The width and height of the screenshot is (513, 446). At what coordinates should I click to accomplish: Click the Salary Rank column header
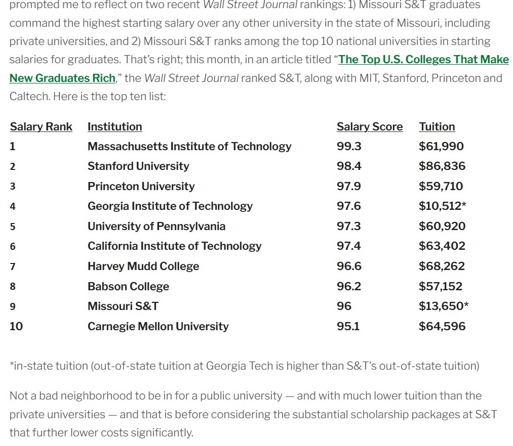click(41, 127)
